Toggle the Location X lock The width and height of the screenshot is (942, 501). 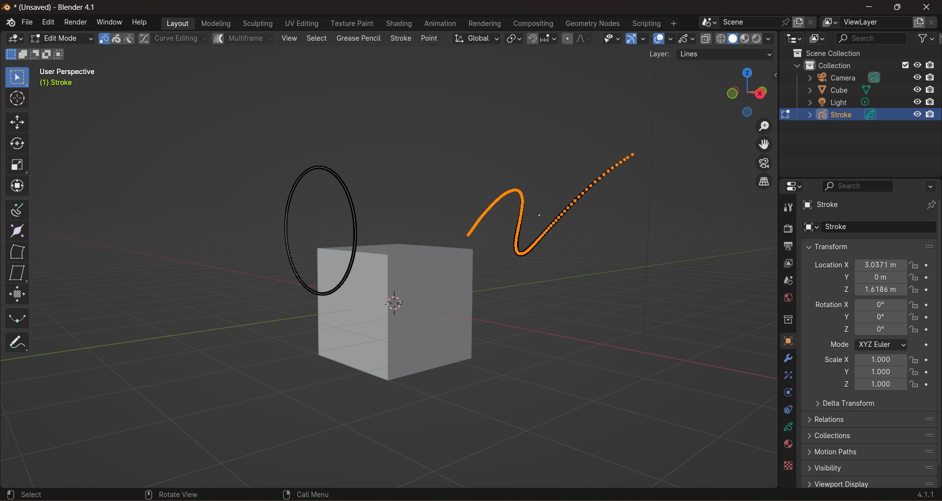pos(914,265)
